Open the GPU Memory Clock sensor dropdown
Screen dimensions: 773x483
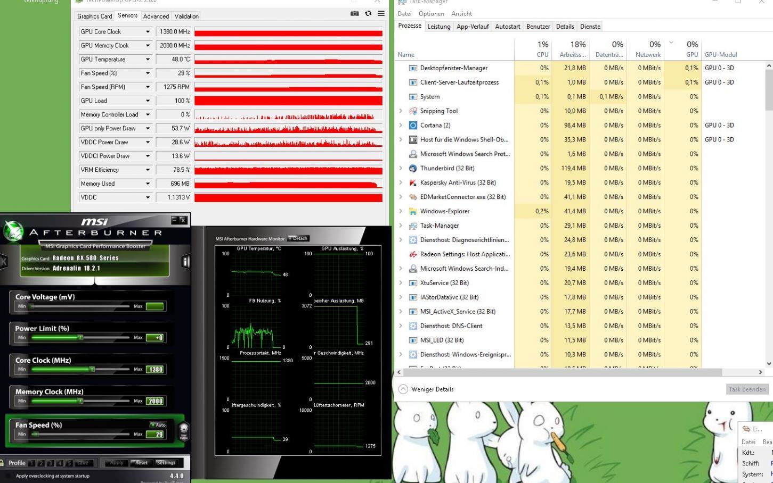tap(148, 46)
